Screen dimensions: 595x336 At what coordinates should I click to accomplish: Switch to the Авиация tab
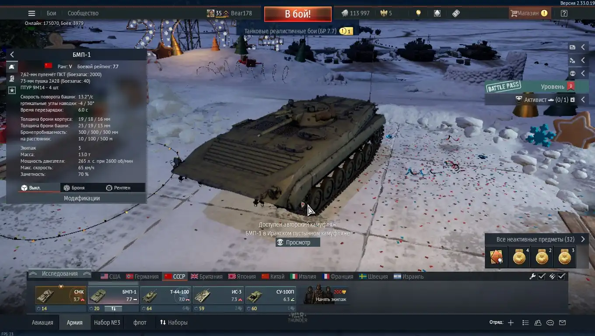(x=42, y=322)
